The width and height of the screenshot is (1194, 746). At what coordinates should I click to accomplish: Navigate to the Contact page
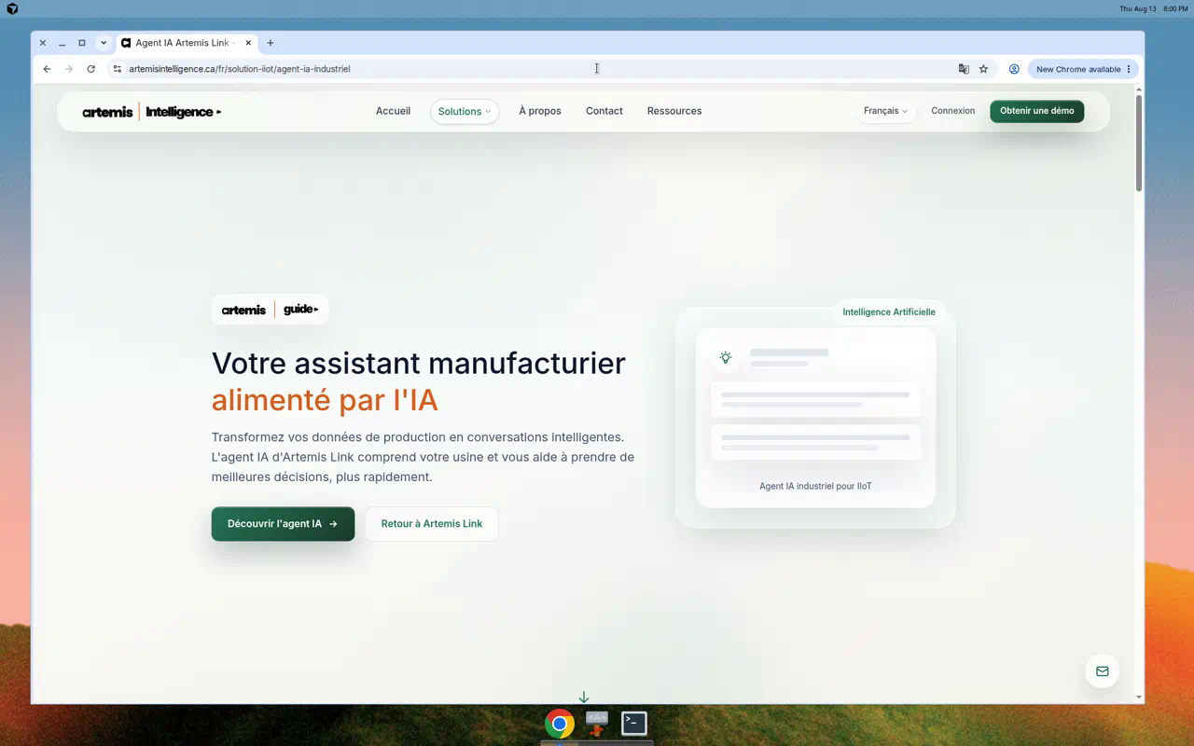pos(604,111)
